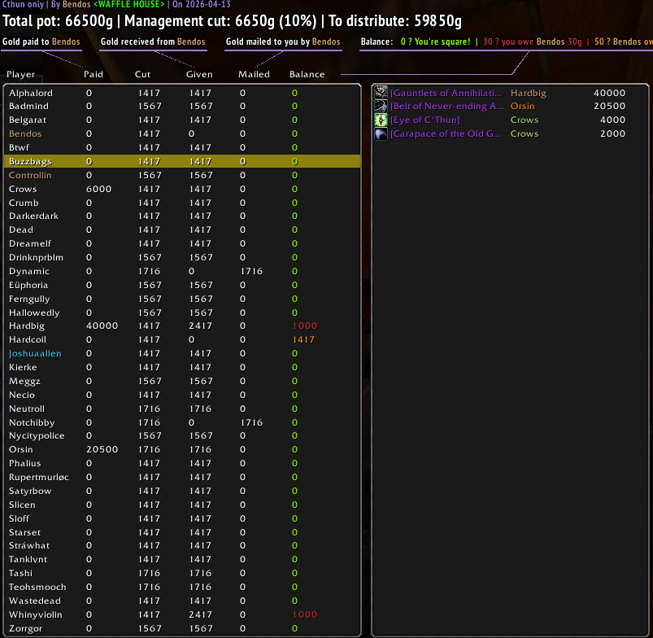The width and height of the screenshot is (653, 638).
Task: Click buyer Orsin next to the Belt
Action: click(x=522, y=107)
